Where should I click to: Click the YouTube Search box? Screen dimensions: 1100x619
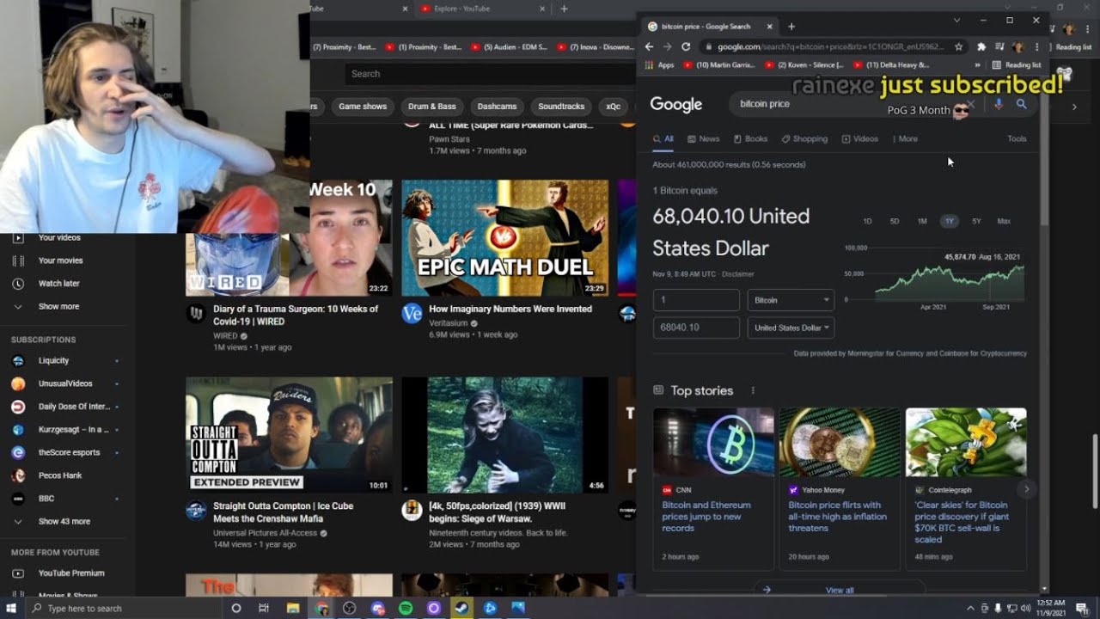point(490,74)
